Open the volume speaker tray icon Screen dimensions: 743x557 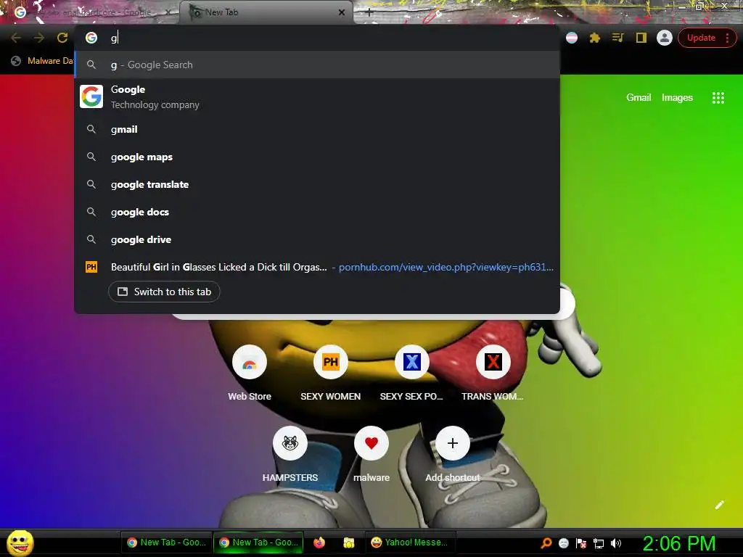pos(615,543)
